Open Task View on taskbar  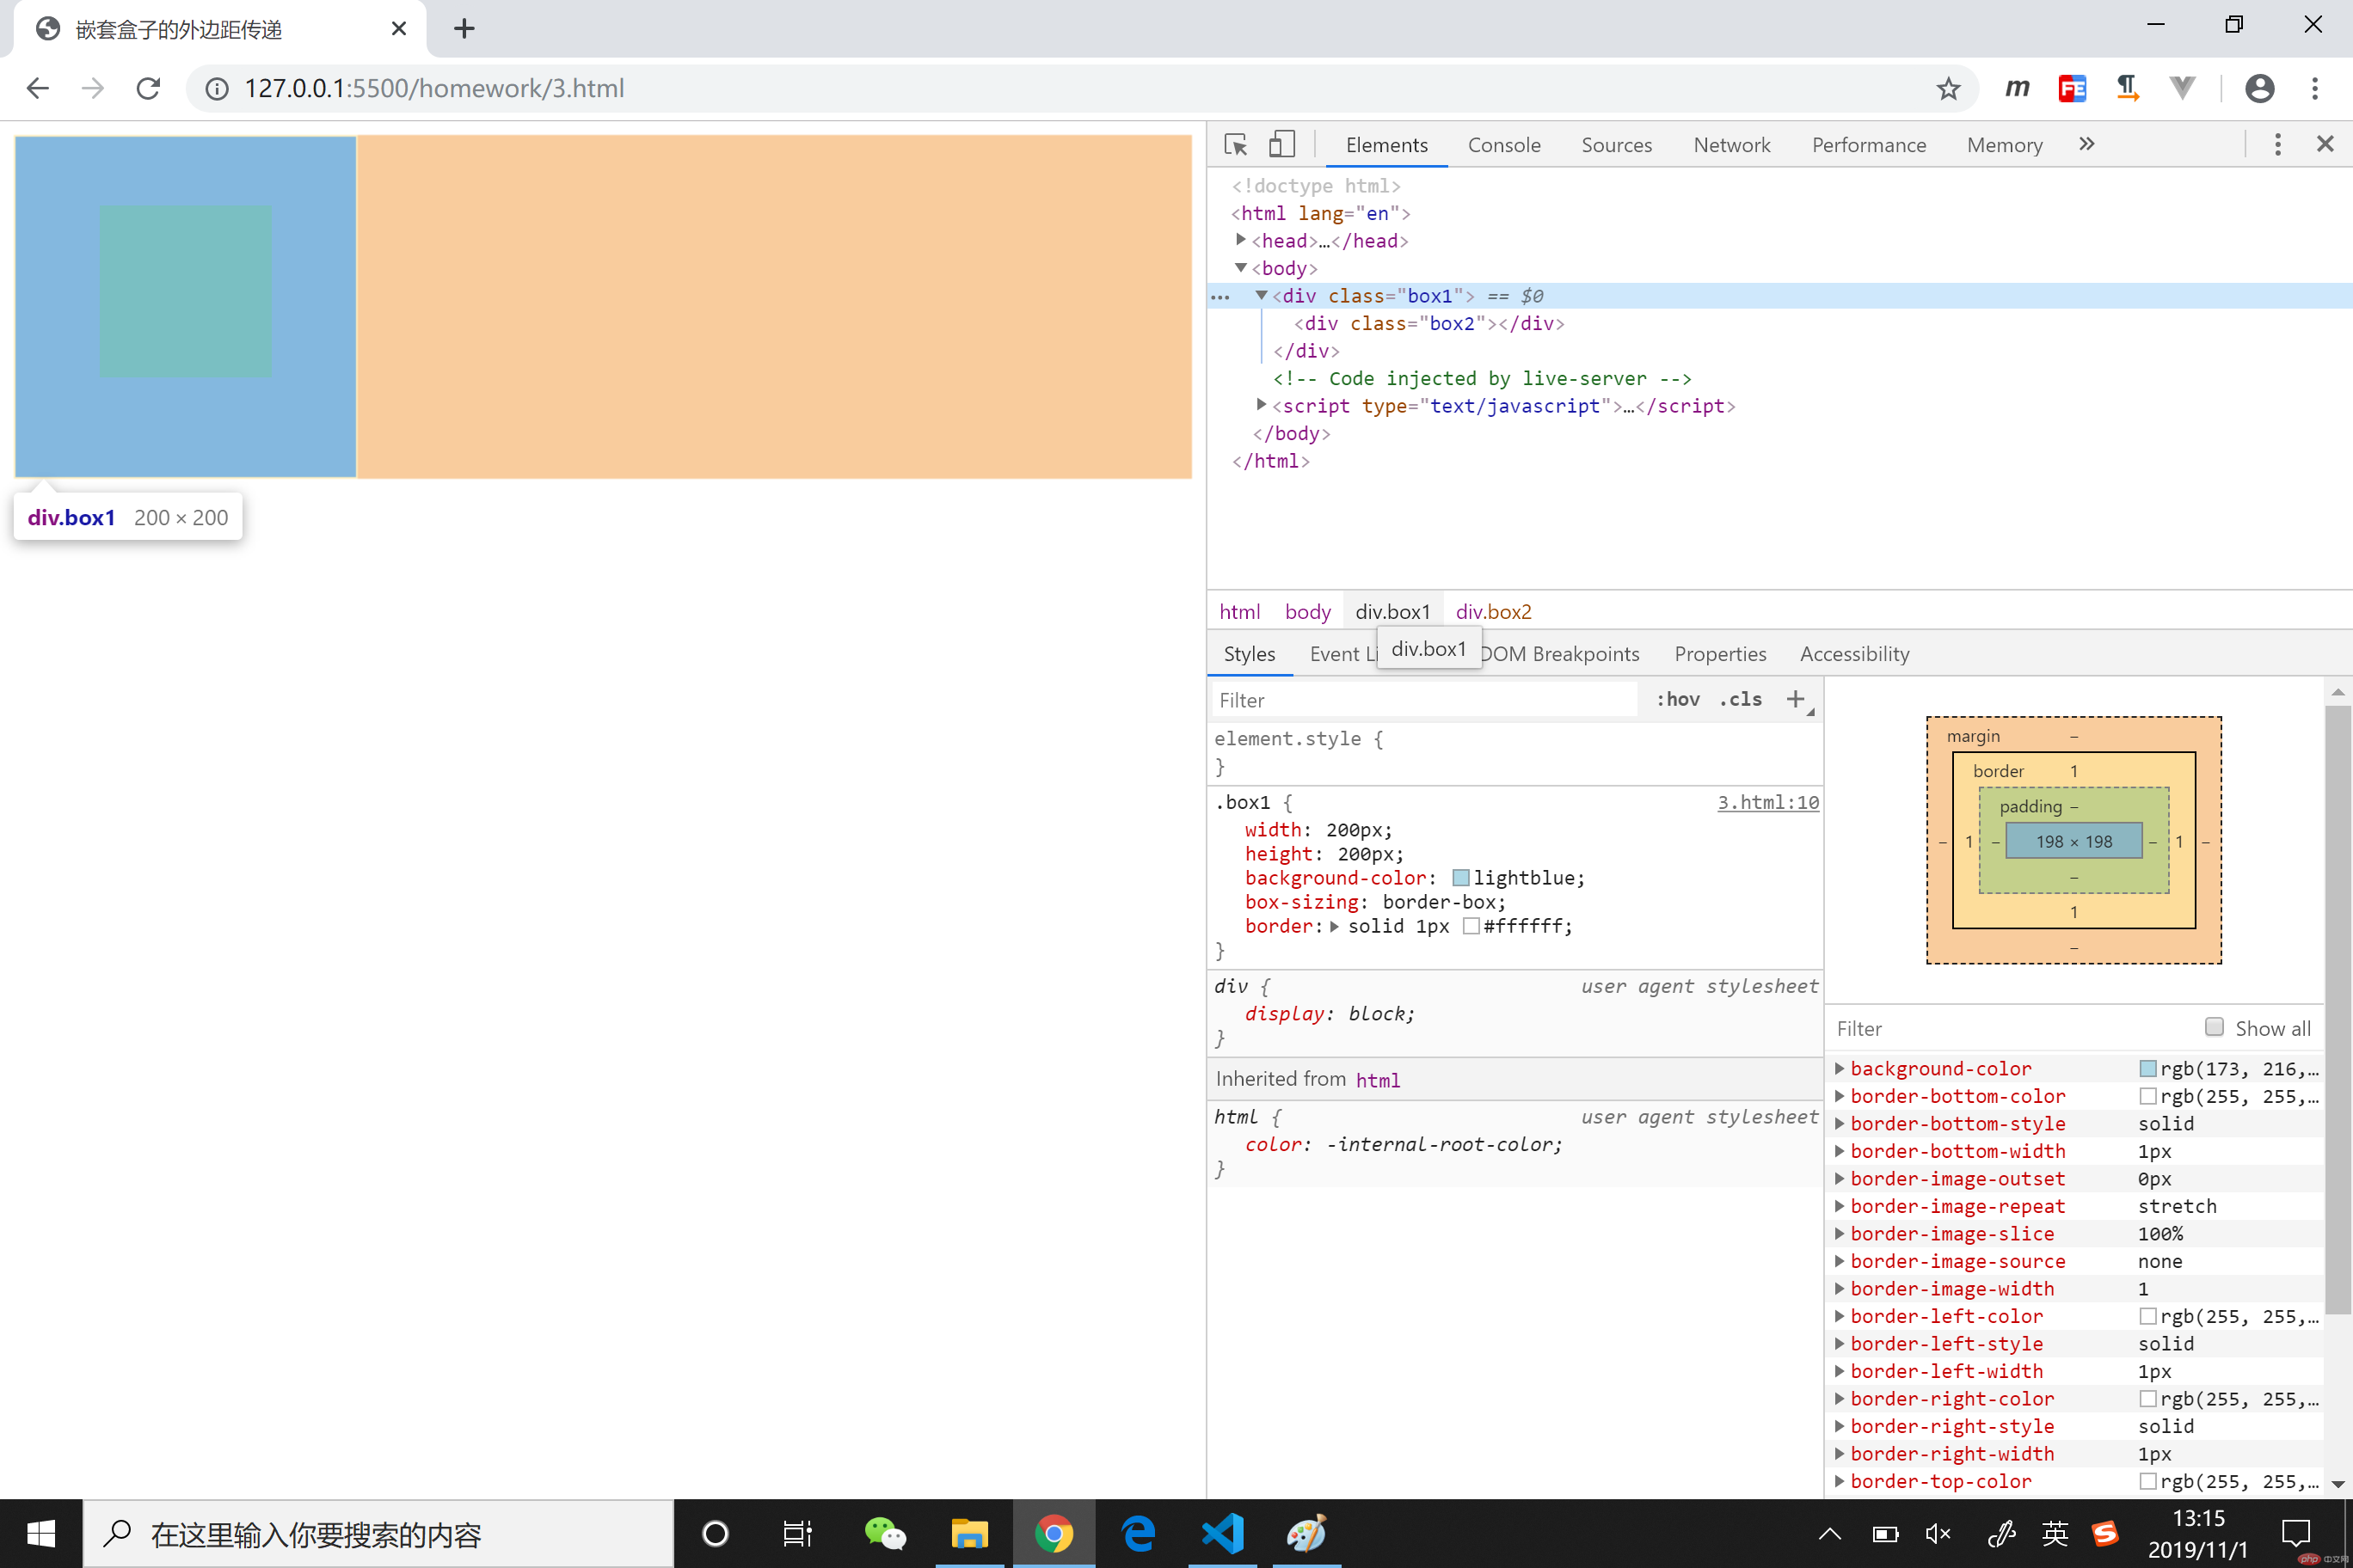coord(797,1533)
